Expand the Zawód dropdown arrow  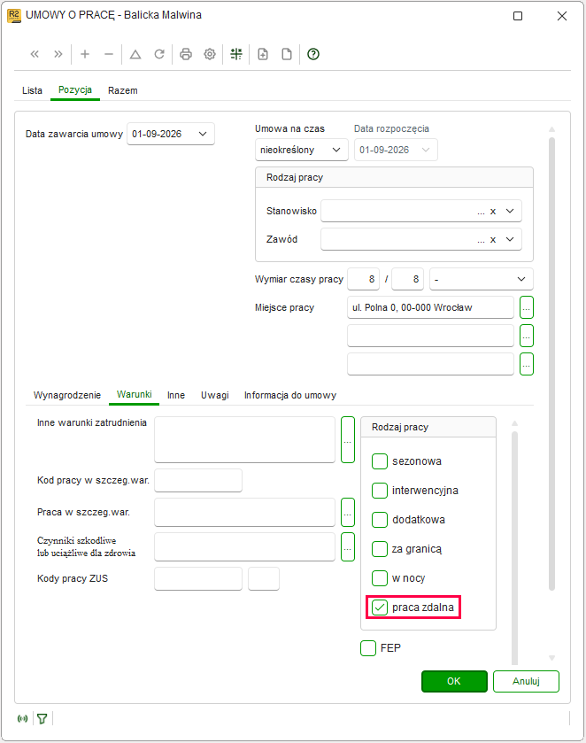(x=510, y=240)
